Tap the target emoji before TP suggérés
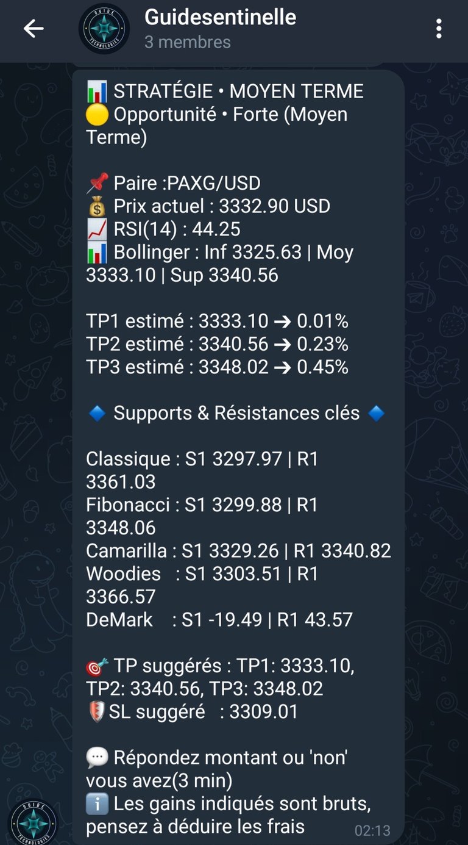Image resolution: width=468 pixels, height=845 pixels. (97, 666)
